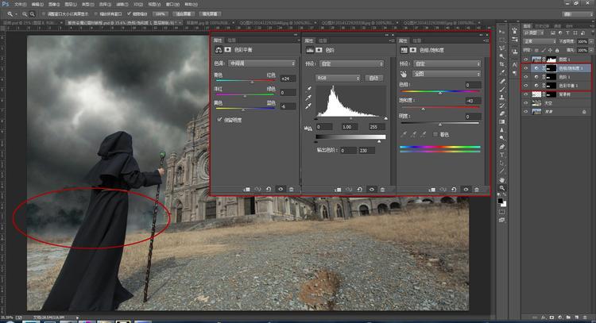Select the Move tool in the toolbox
The image size is (596, 323).
pyautogui.click(x=502, y=32)
